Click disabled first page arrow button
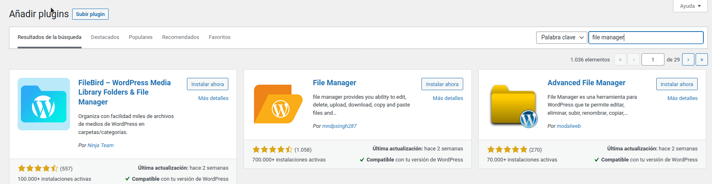This screenshot has height=184, width=712. click(620, 59)
